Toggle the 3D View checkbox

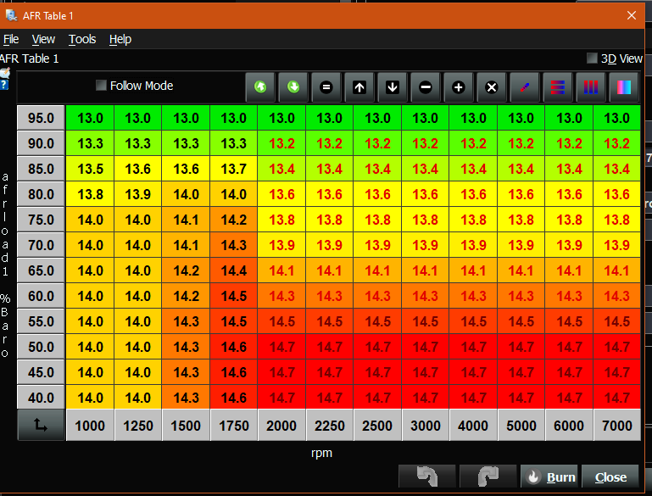coord(592,59)
